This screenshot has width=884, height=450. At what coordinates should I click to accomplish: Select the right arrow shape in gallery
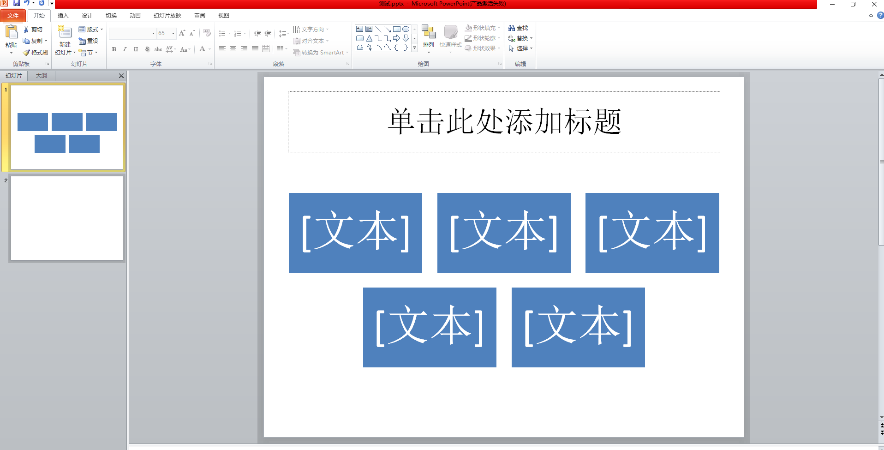tap(397, 38)
